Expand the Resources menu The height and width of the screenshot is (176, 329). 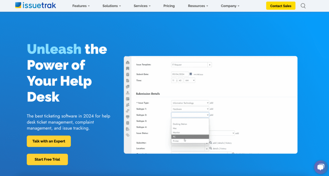pos(198,6)
